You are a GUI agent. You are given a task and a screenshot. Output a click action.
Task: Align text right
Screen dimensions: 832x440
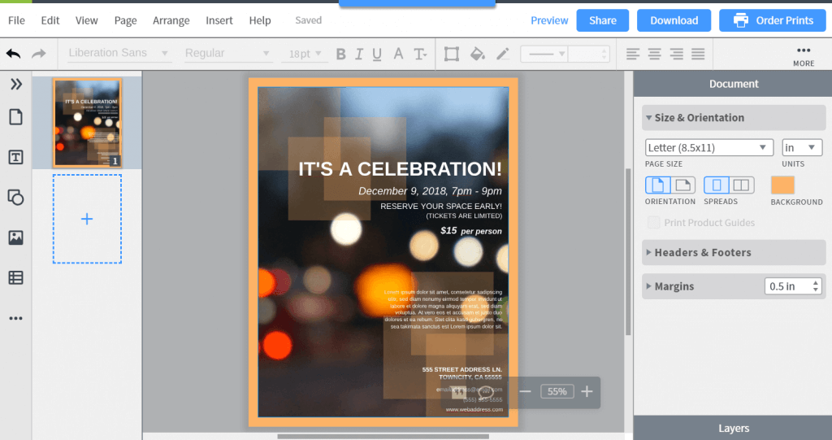click(x=676, y=54)
